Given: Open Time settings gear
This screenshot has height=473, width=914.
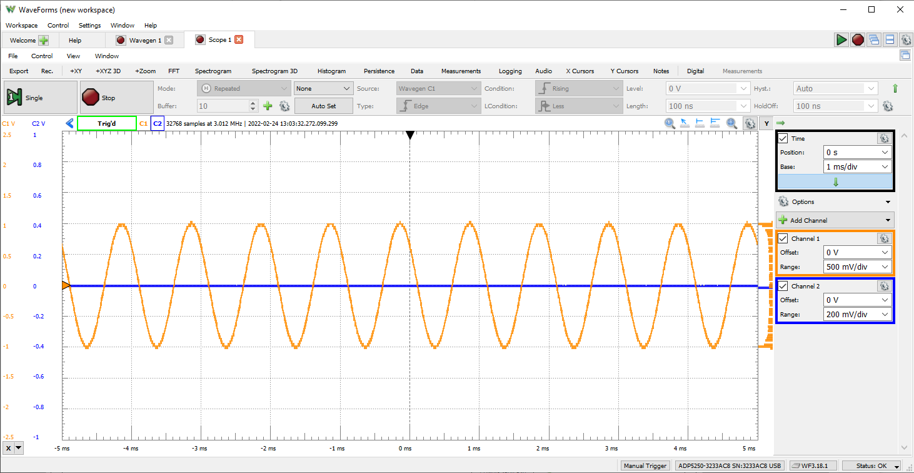Looking at the screenshot, I should click(x=883, y=138).
